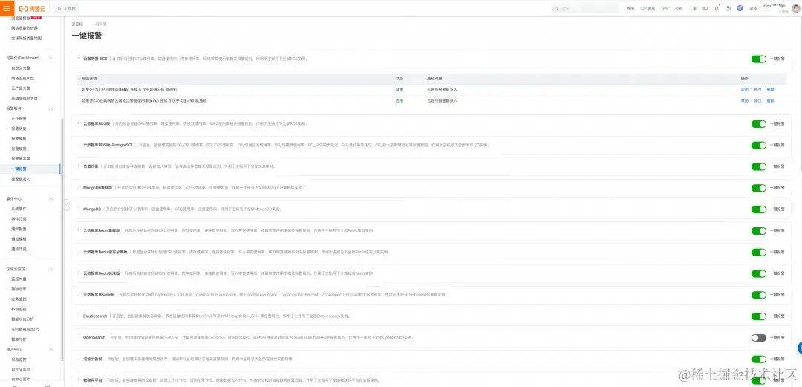
Task: Focus the header search input field
Action: pos(587,9)
